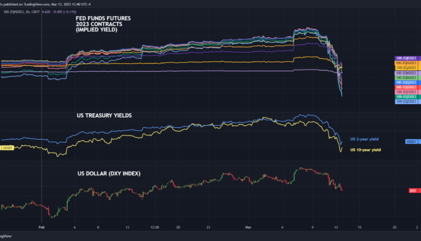
Task: Click the 12:00 marker on time axis
Action: (x=155, y=228)
